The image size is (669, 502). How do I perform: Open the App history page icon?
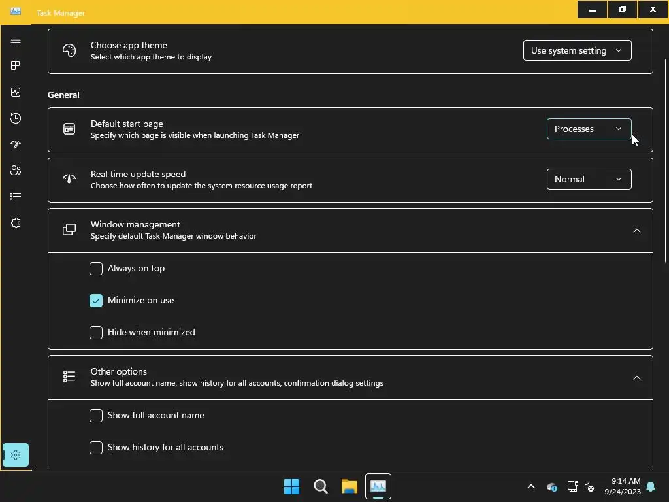coord(16,118)
